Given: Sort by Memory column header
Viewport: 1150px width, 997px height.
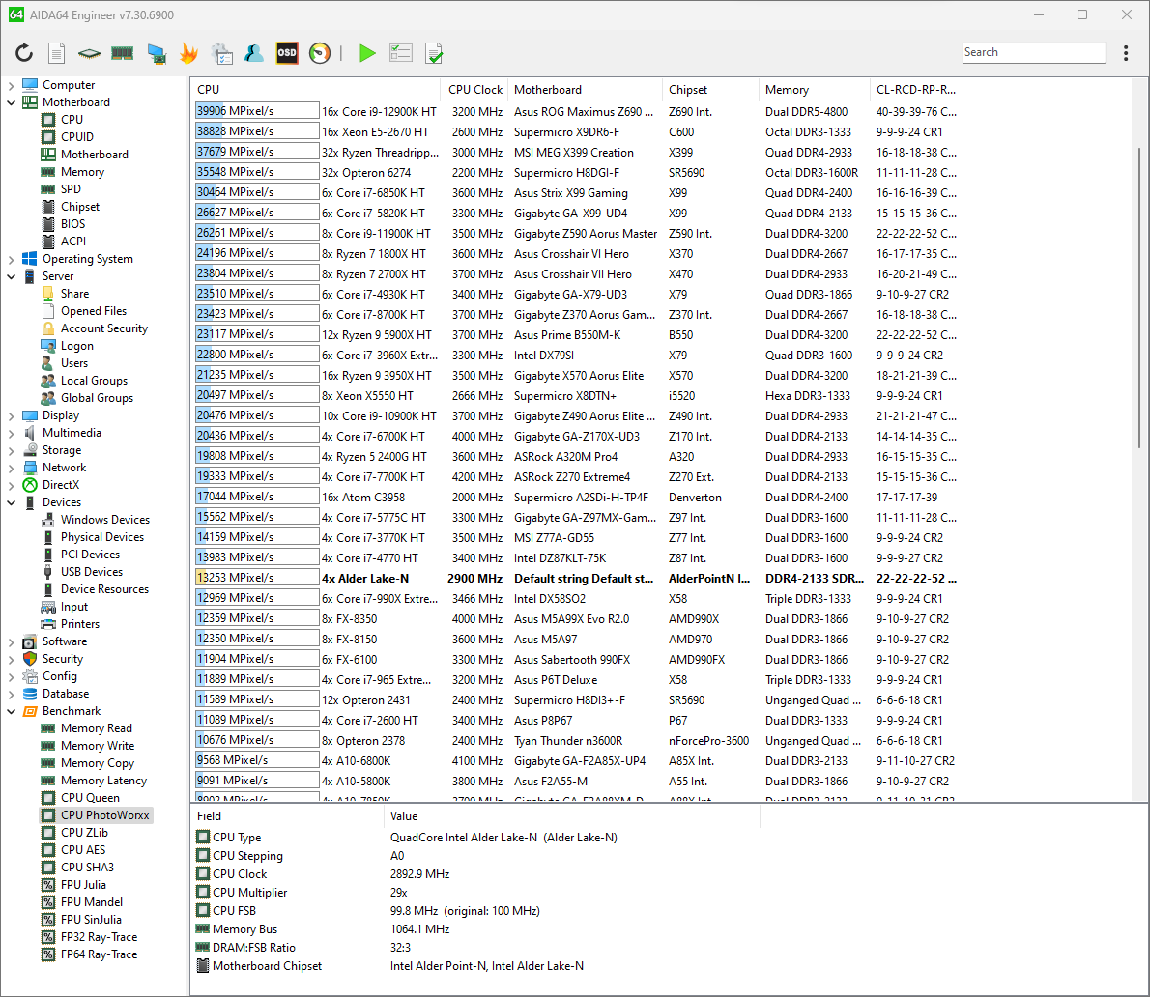Looking at the screenshot, I should (814, 90).
